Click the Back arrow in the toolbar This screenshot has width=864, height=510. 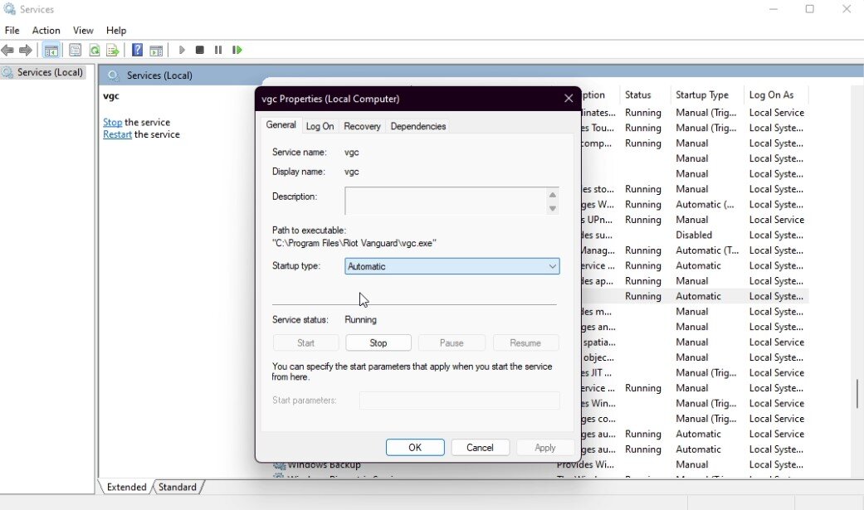[8, 51]
